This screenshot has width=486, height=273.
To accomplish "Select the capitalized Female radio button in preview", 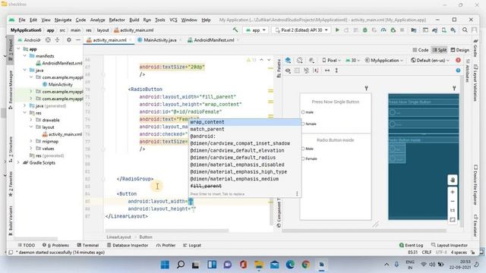I will coord(303,158).
